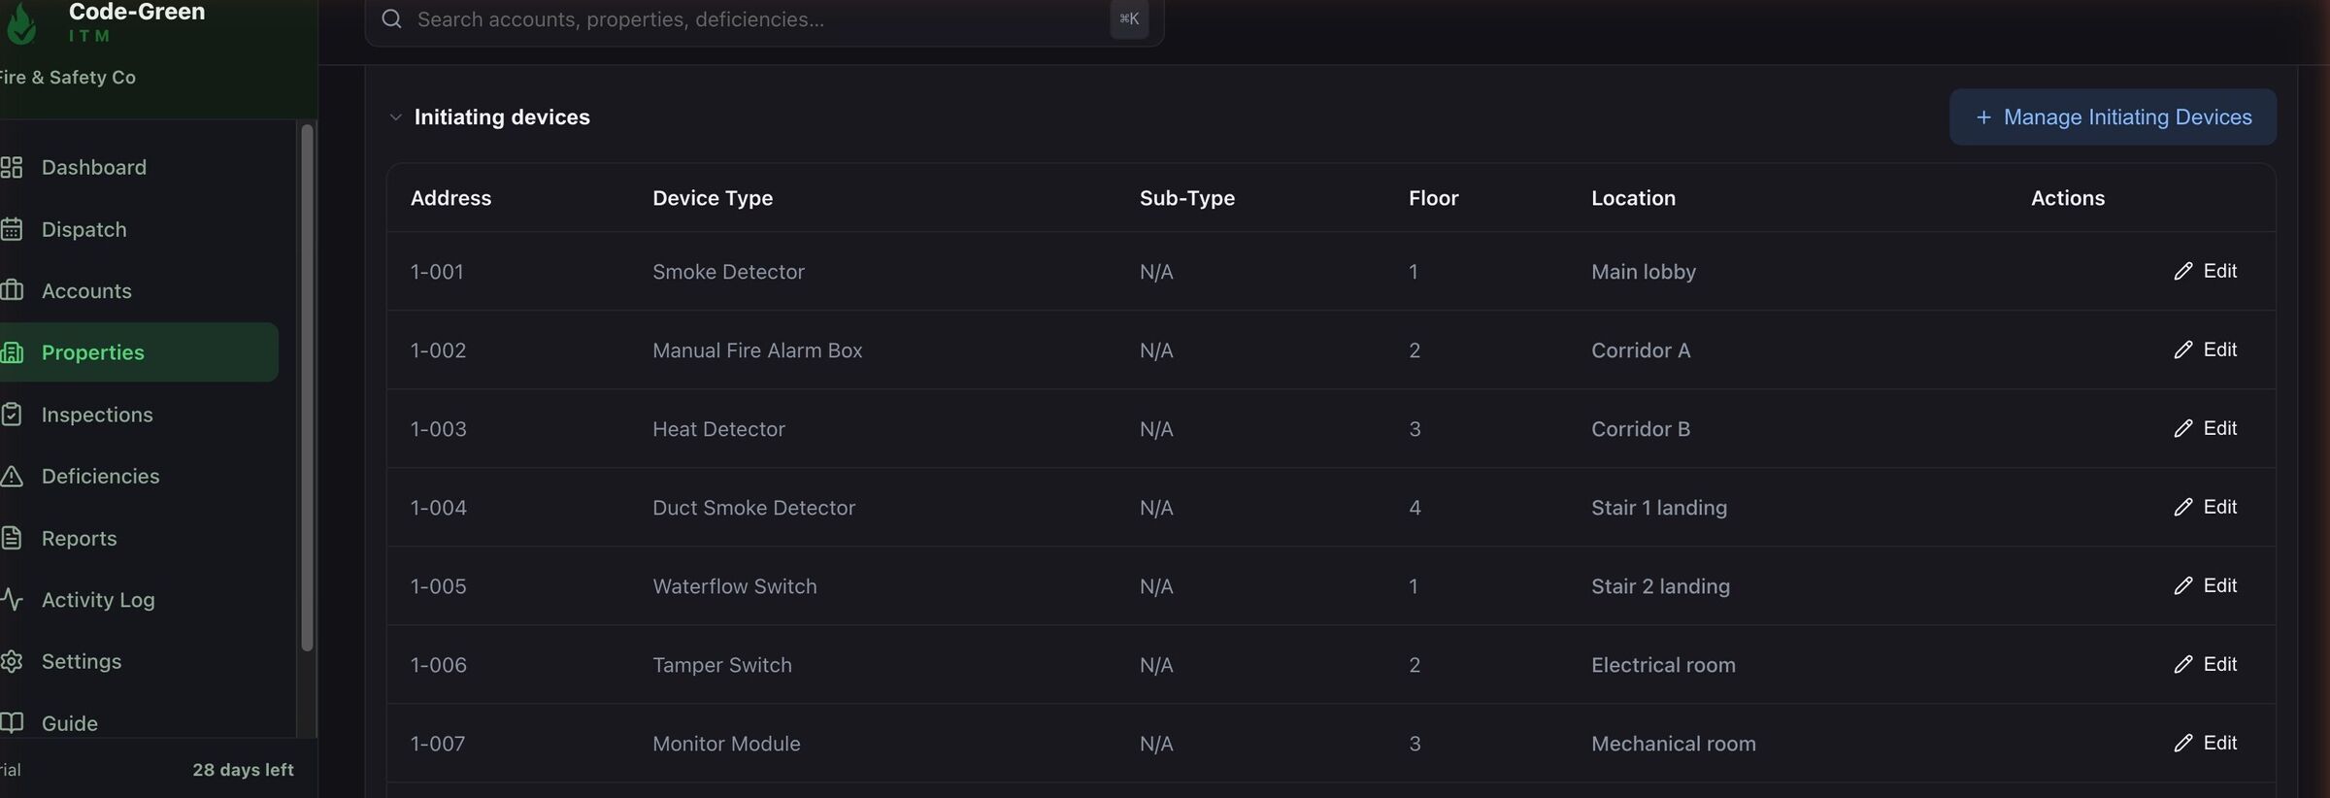Edit the Heat Detector device row
The width and height of the screenshot is (2330, 798).
click(x=2206, y=428)
